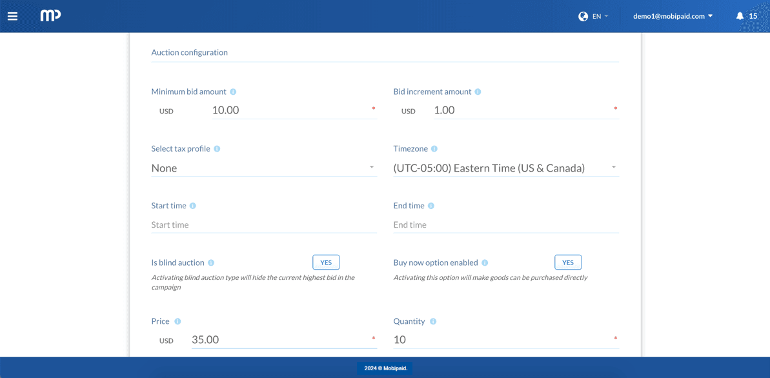Screen dimensions: 770x378
Task: Click info icon next to Quantity label
Action: [433, 321]
